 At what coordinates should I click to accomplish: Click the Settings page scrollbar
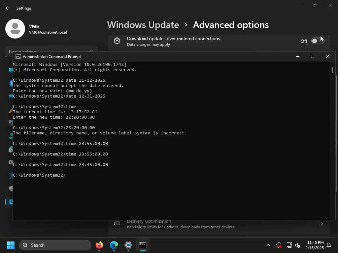336,133
